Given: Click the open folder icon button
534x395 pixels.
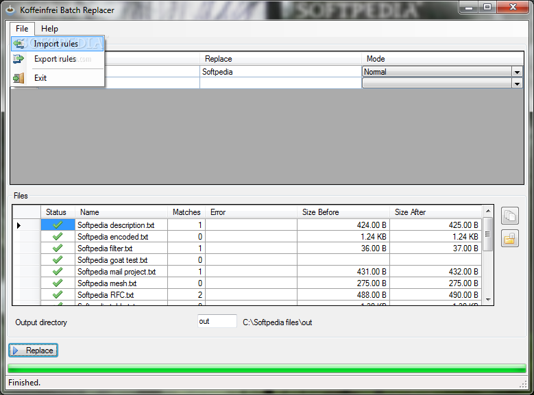Looking at the screenshot, I should tap(510, 238).
